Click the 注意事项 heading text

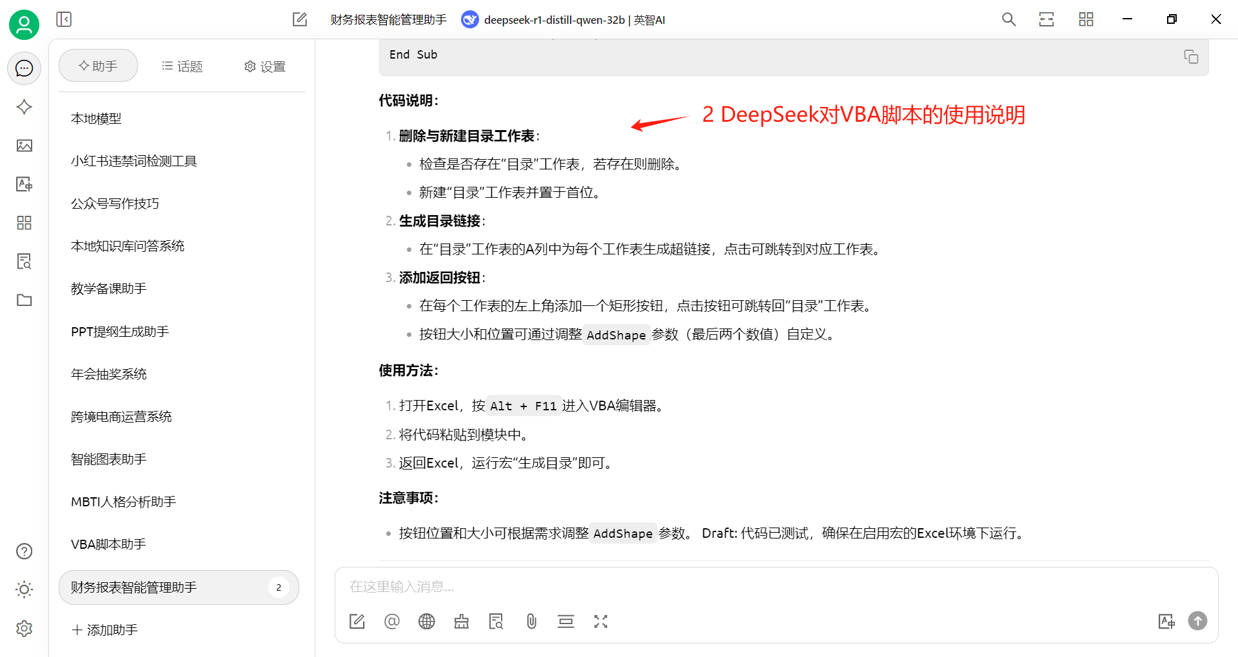408,498
